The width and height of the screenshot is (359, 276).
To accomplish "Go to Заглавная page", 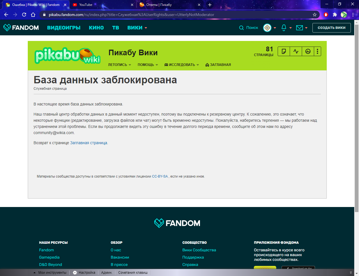I will (x=218, y=65).
